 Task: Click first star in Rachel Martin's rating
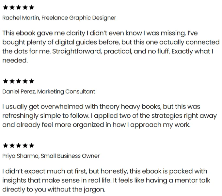5,7
